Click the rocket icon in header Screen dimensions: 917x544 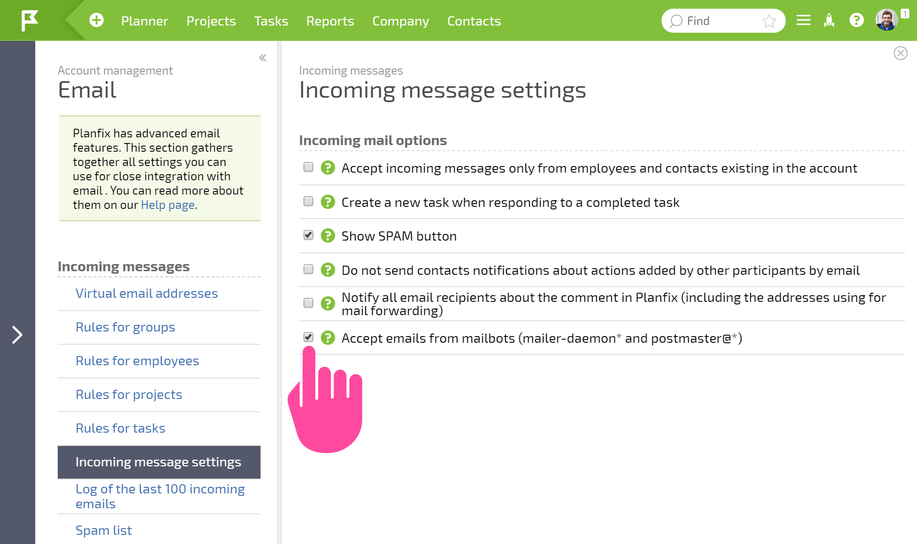pos(829,20)
